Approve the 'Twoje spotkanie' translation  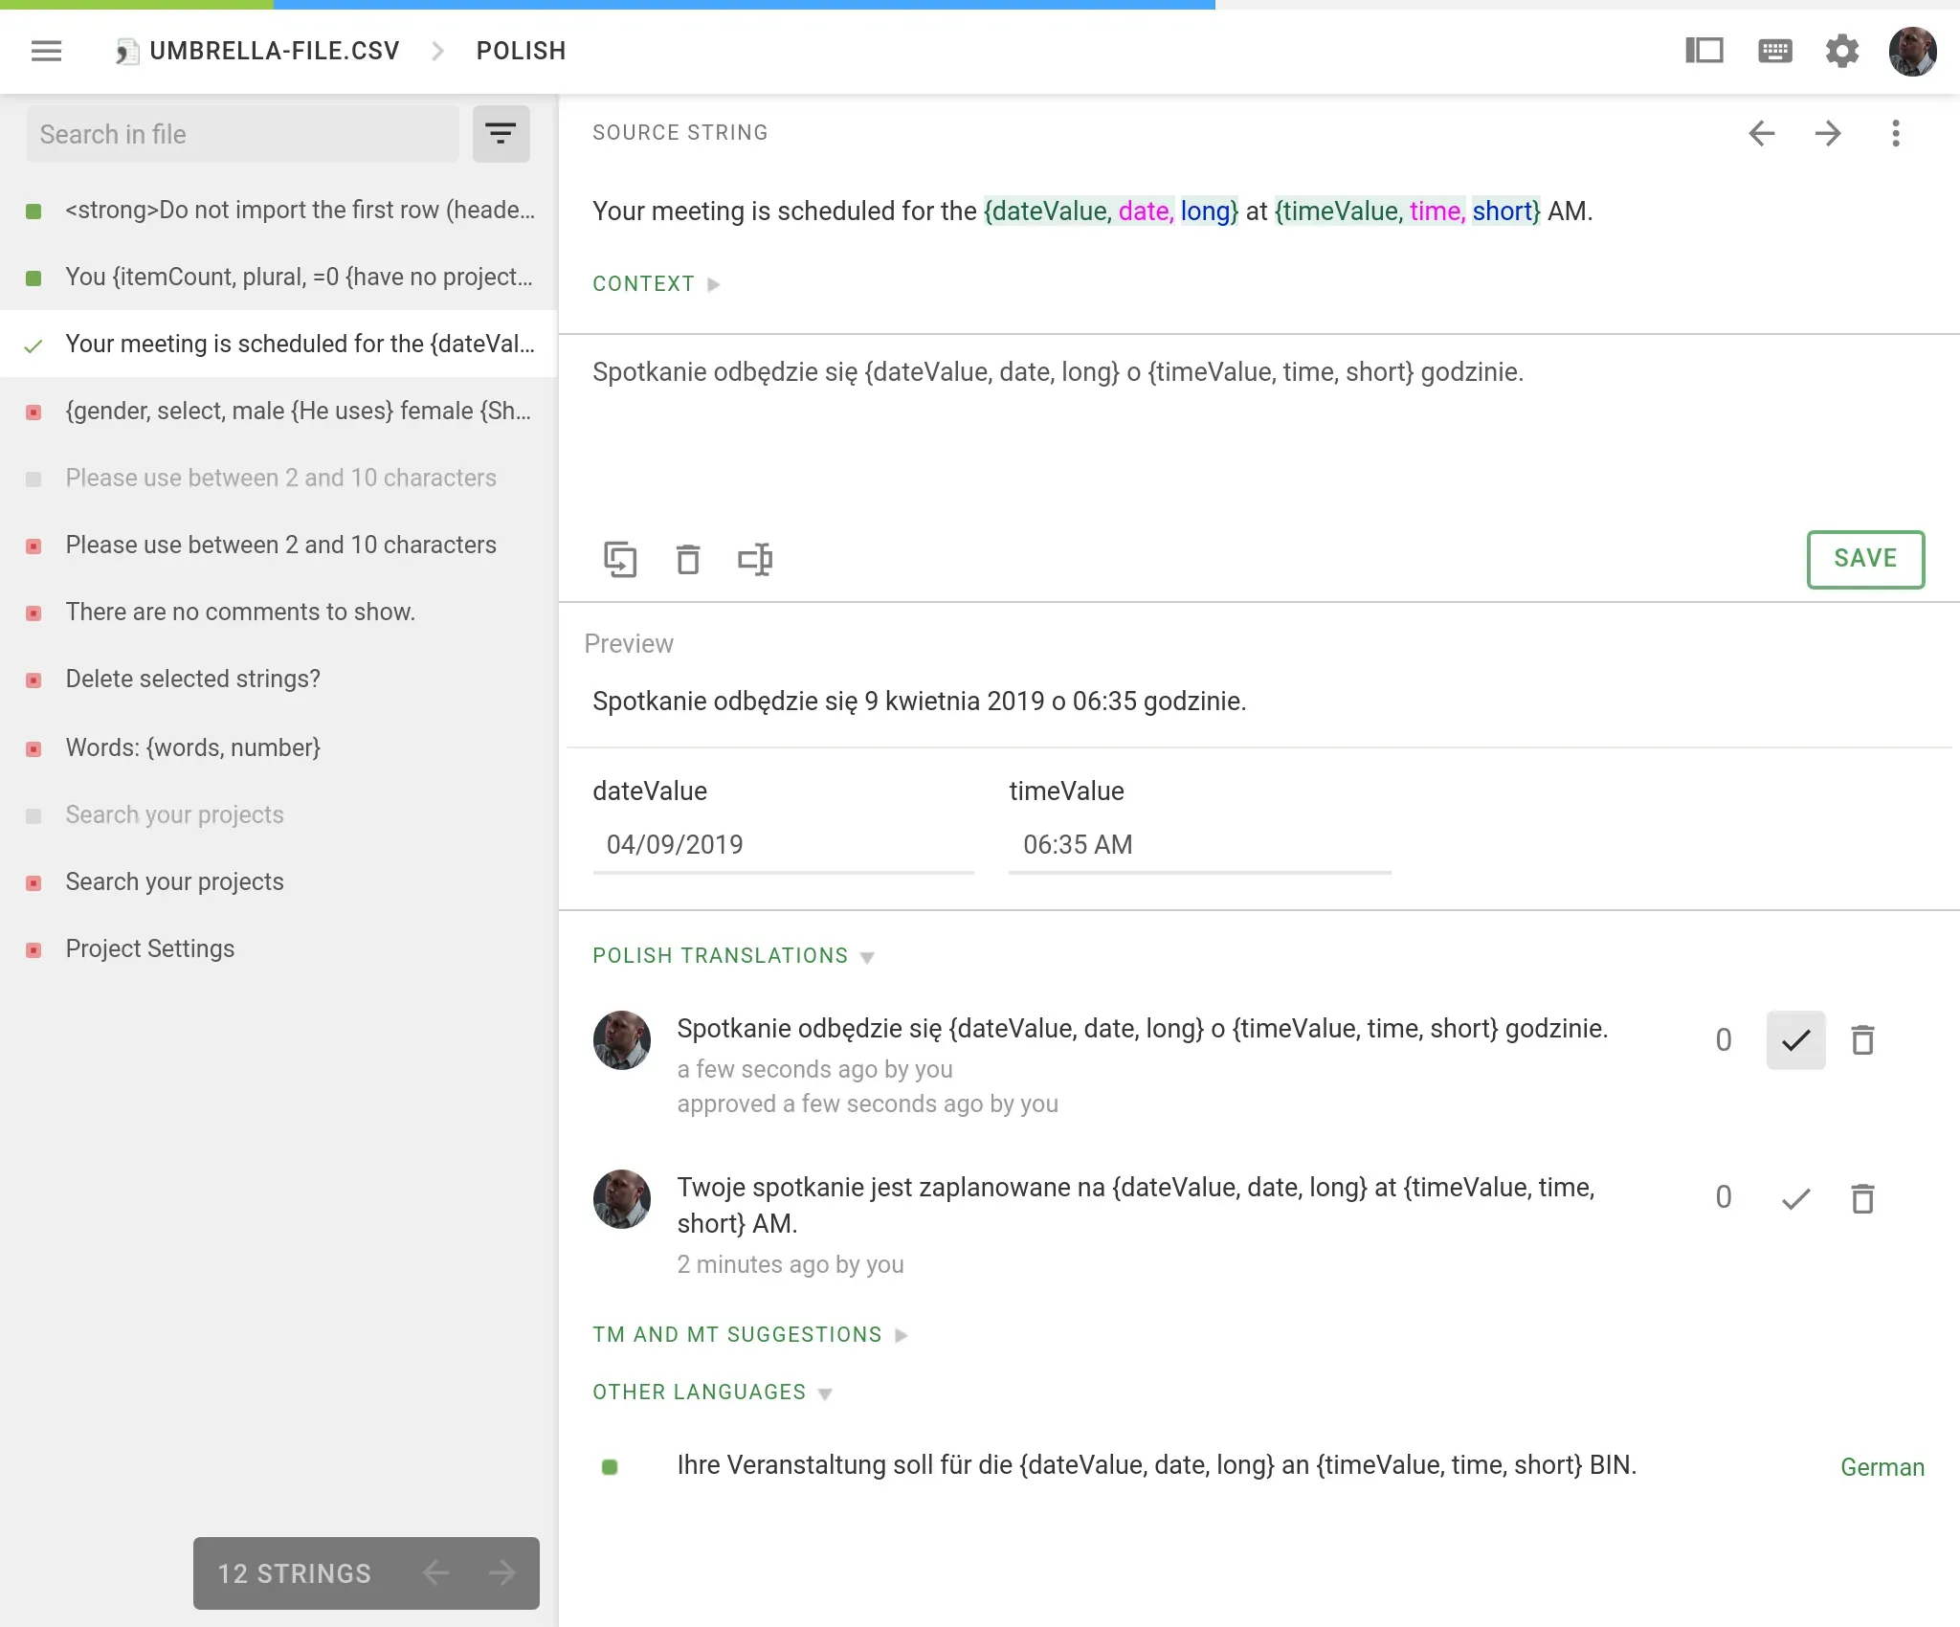pos(1795,1198)
